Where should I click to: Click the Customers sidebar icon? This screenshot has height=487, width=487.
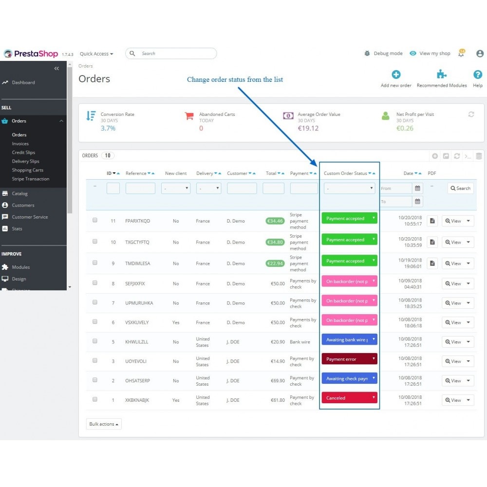(x=5, y=206)
